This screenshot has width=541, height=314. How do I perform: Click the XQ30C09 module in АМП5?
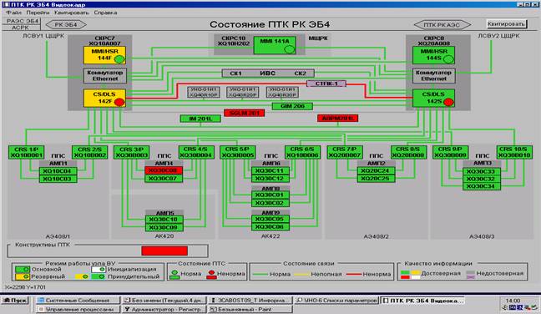(x=164, y=227)
